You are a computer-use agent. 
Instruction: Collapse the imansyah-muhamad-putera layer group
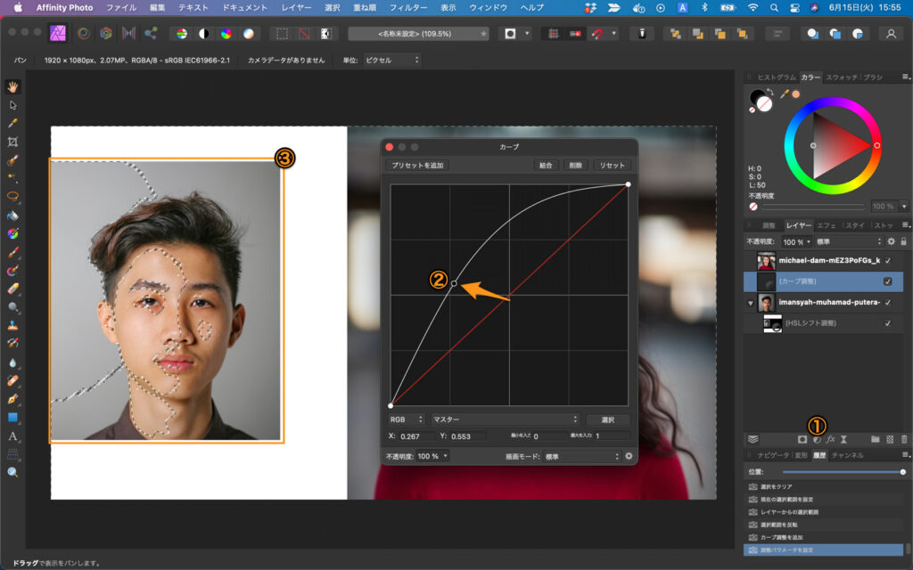pyautogui.click(x=751, y=304)
